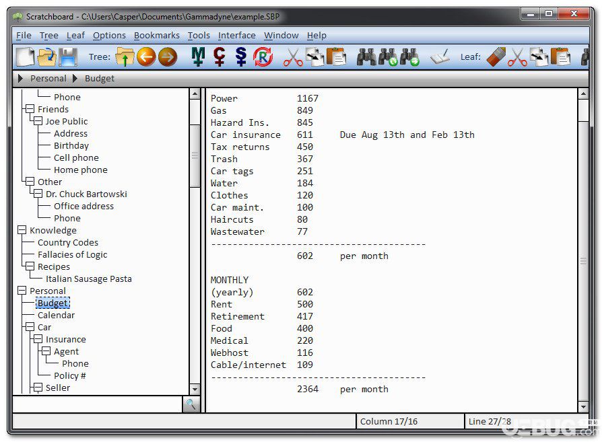Collapse the Insurance node under Car
602x442 pixels.
(x=38, y=339)
